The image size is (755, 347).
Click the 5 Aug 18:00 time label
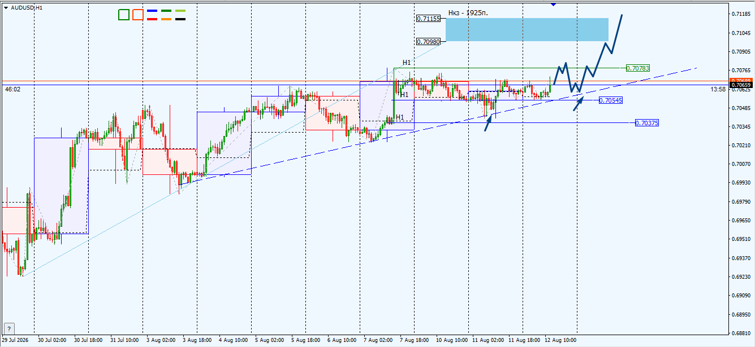[x=305, y=340]
